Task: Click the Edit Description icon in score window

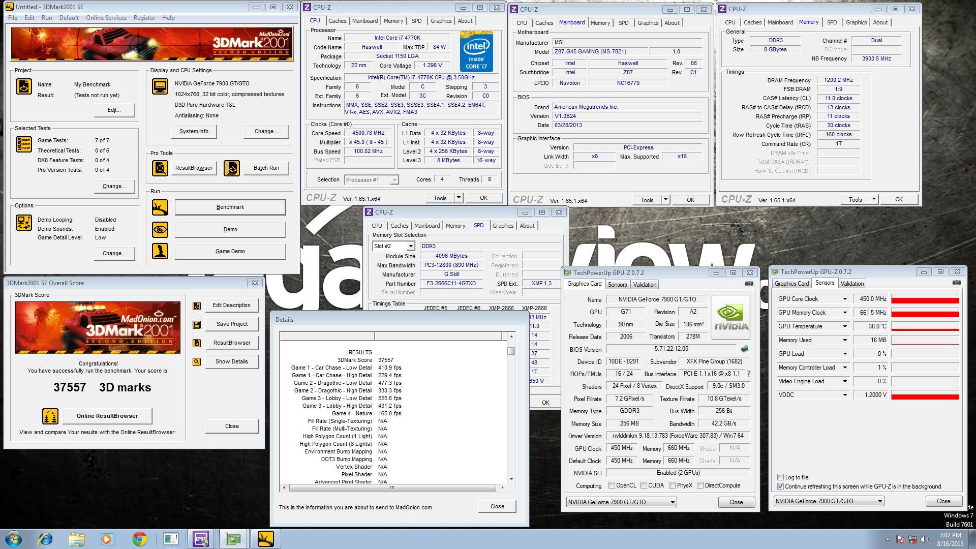Action: click(197, 306)
